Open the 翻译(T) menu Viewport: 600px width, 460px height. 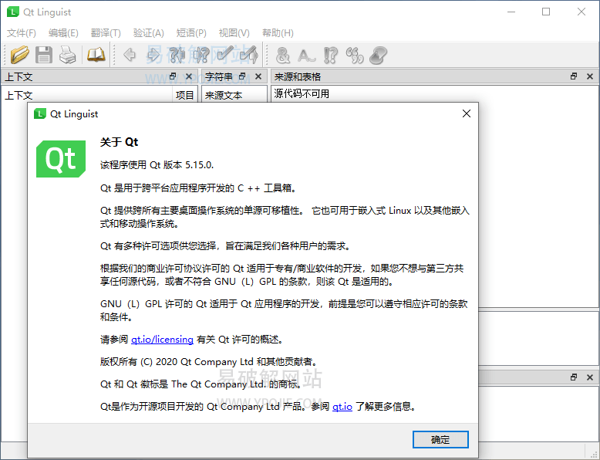106,33
